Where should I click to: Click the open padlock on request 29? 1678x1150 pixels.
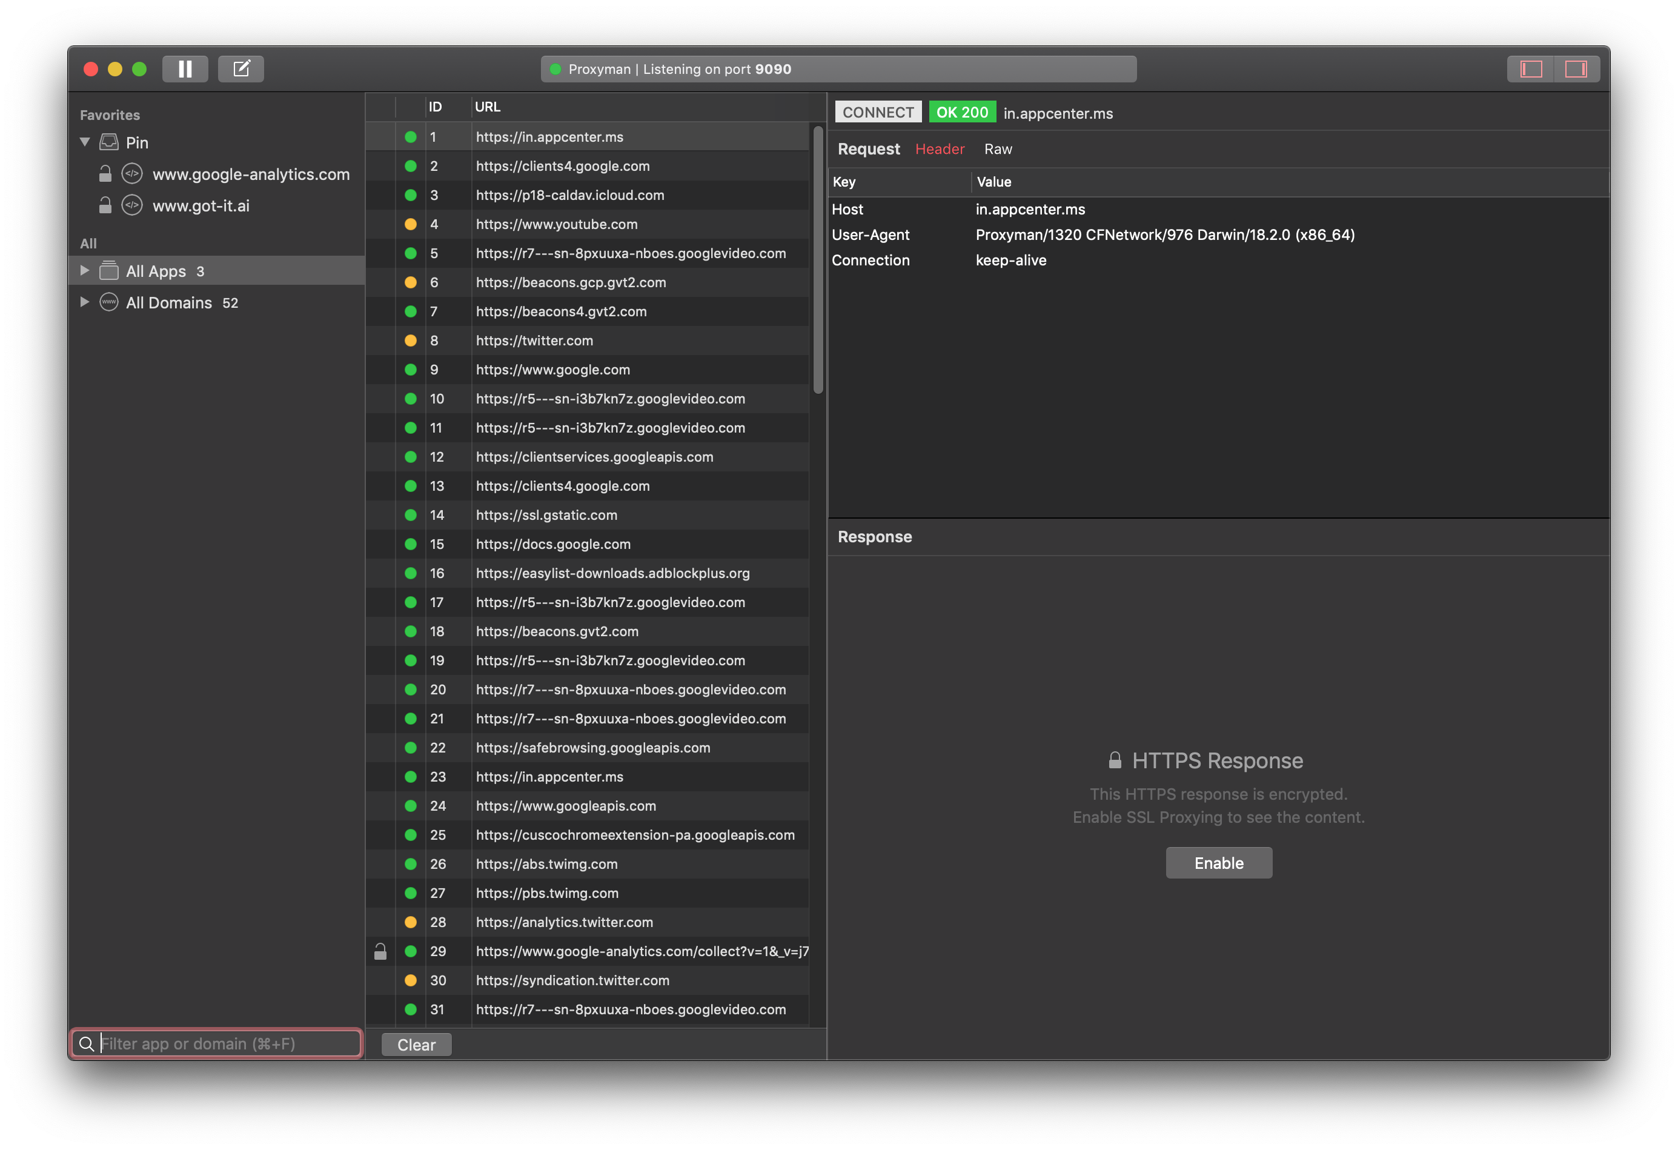pos(381,951)
